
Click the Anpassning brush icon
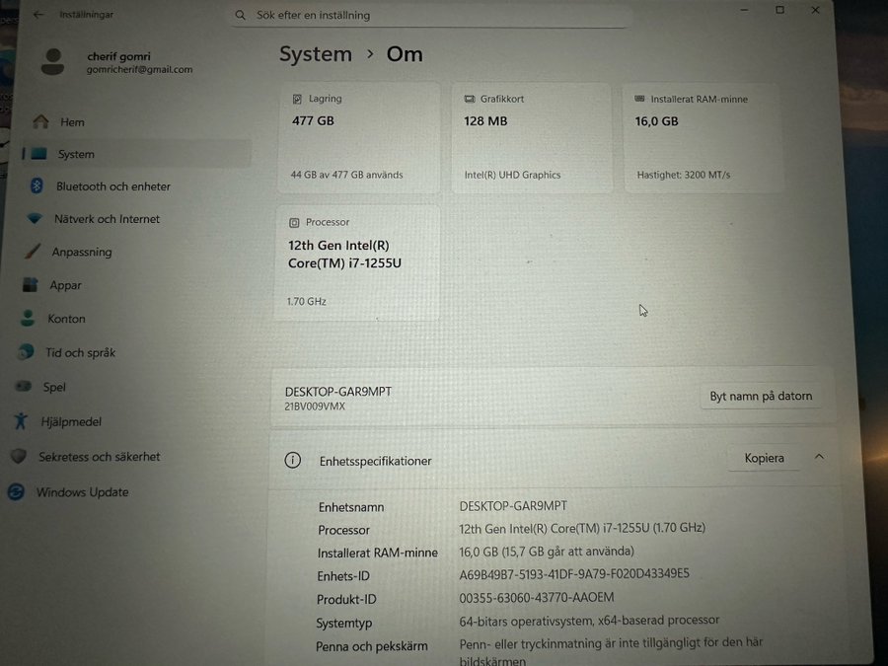pyautogui.click(x=33, y=252)
